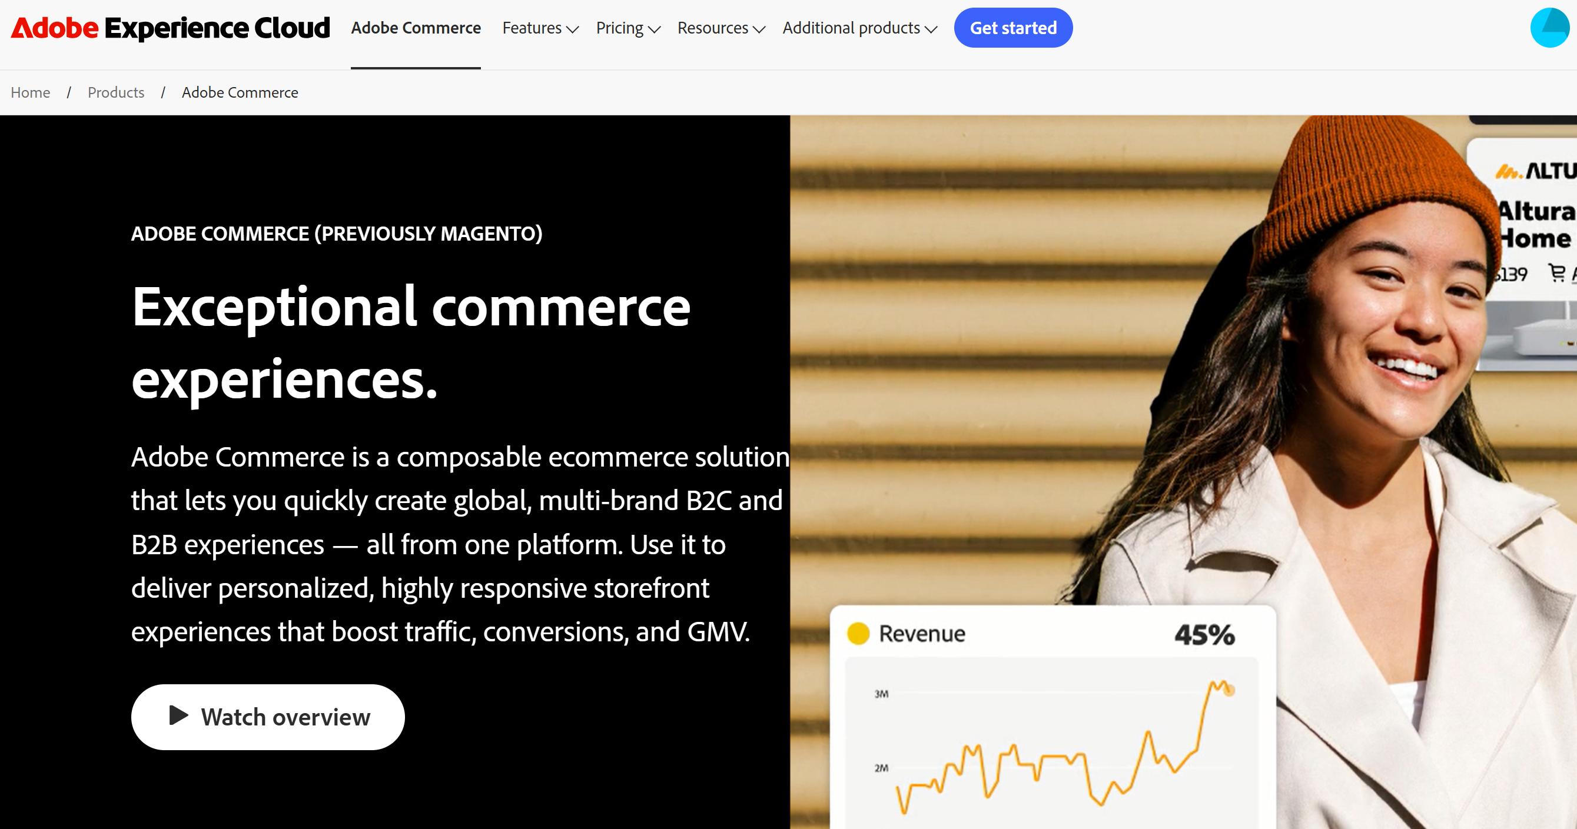Click the Revenue chart line graph
This screenshot has width=1577, height=829.
1066,747
